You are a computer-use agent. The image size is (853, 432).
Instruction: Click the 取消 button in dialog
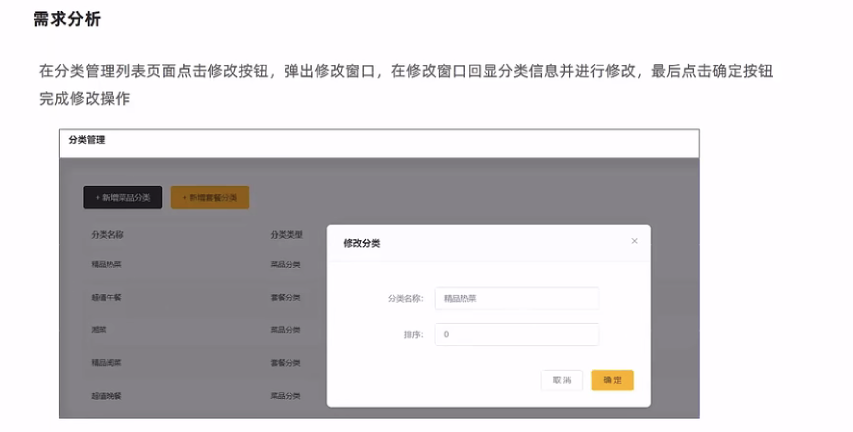[562, 380]
